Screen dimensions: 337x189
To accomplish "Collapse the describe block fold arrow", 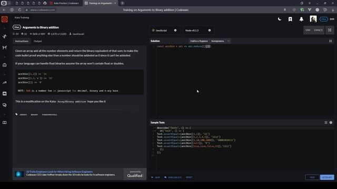I will point(155,128).
